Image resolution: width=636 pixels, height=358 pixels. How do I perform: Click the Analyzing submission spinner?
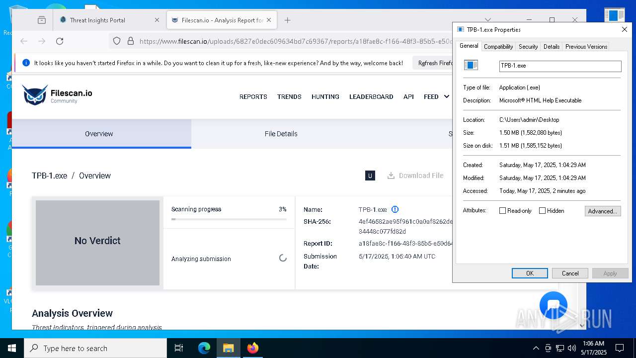coord(283,258)
